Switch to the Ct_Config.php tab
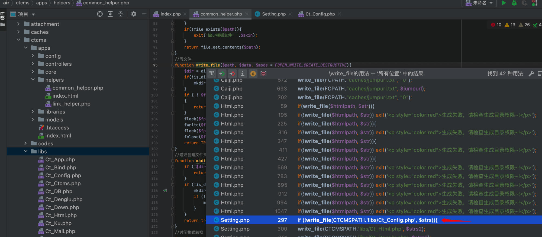Image resolution: width=542 pixels, height=237 pixels. pyautogui.click(x=320, y=14)
